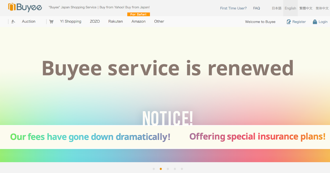330x173 pixels.
Task: Click the Register pencil icon
Action: point(289,22)
